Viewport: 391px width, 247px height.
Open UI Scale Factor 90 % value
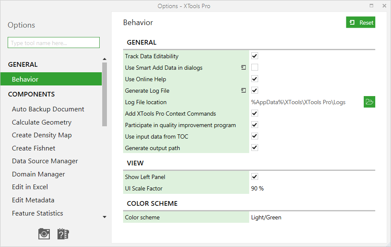[257, 188]
